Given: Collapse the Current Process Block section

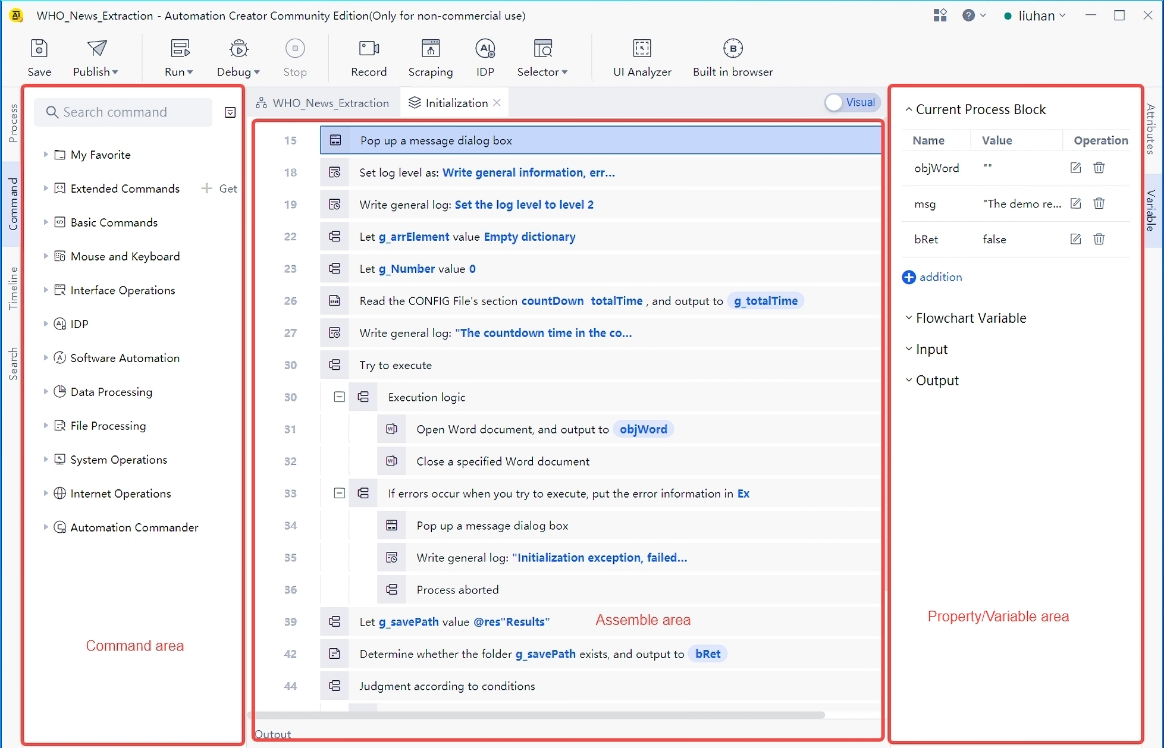Looking at the screenshot, I should tap(909, 109).
